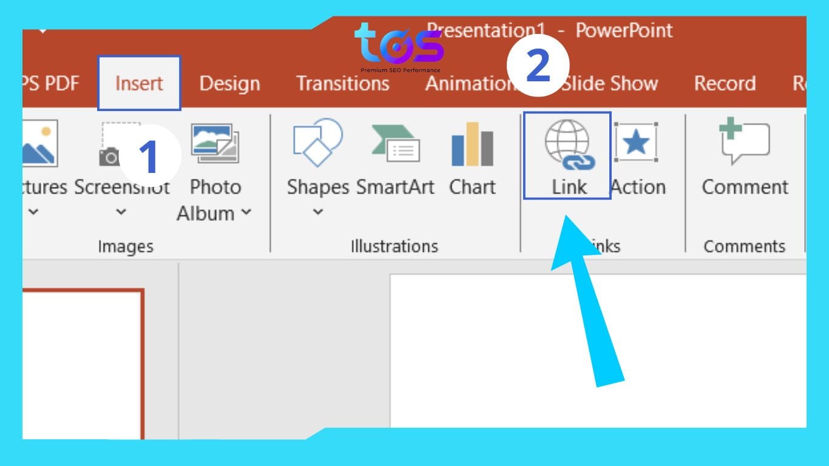The image size is (829, 466).
Task: Open the Insert ribbon tab
Action: (139, 83)
